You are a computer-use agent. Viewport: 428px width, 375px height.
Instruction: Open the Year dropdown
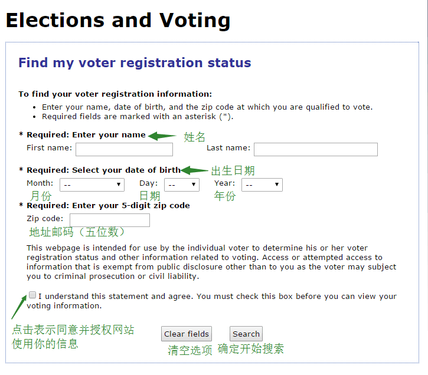[262, 185]
